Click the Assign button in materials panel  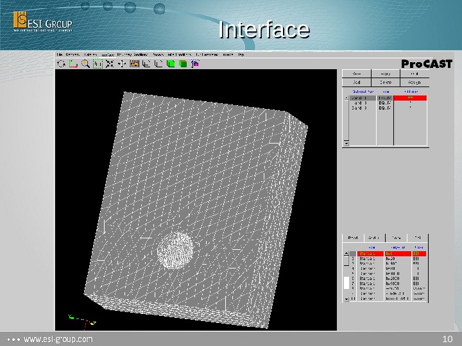click(414, 82)
